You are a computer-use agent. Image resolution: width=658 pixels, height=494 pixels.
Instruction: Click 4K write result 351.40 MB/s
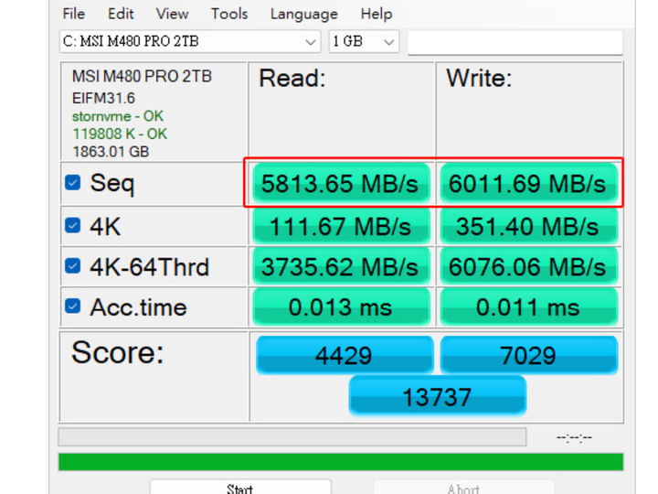point(528,227)
